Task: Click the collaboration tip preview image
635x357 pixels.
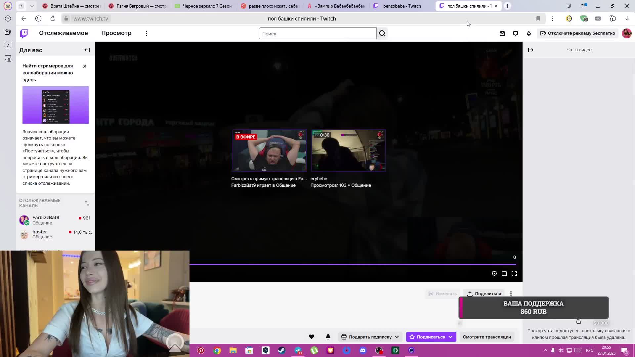Action: 56,105
